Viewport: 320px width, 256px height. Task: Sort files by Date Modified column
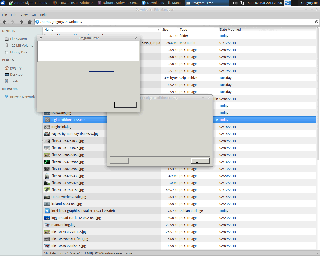[x=267, y=30]
